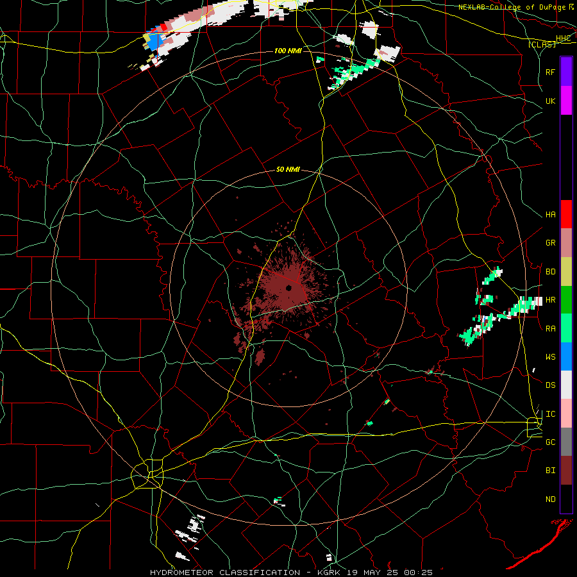Click the UK legend label text

tap(551, 101)
